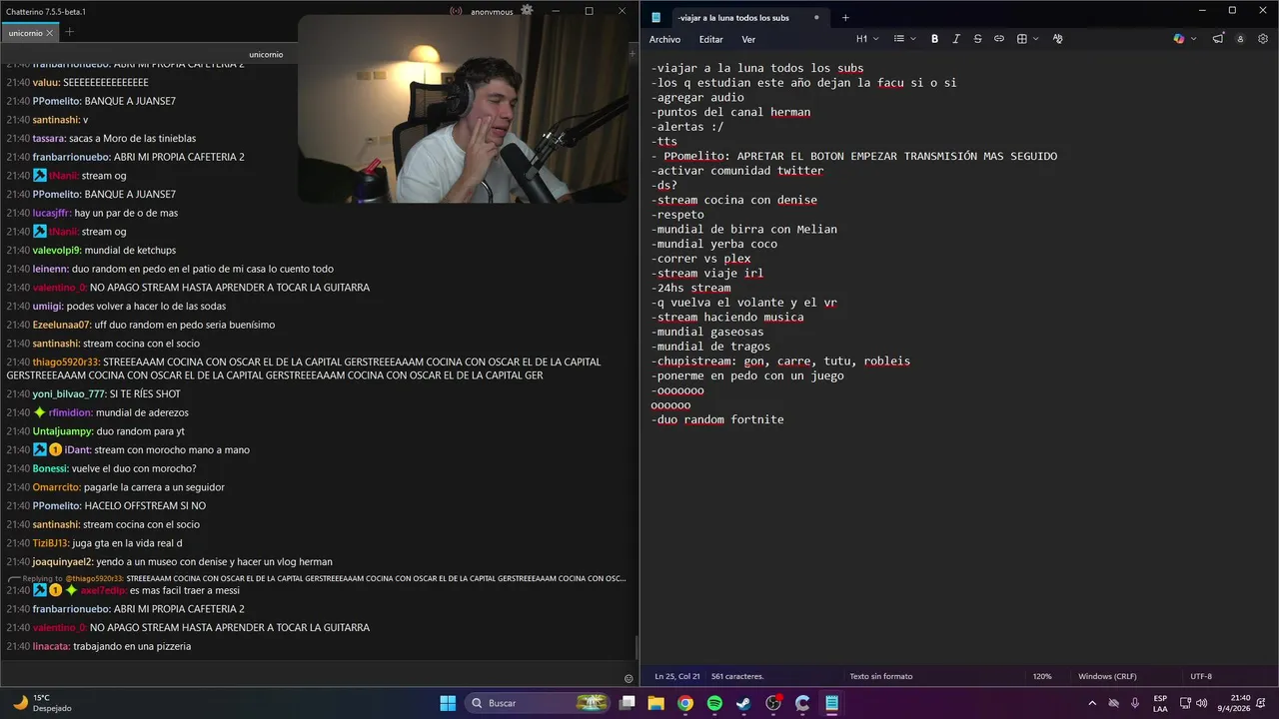Click username joaquinyael2 in chat
The image size is (1279, 719).
[62, 562]
